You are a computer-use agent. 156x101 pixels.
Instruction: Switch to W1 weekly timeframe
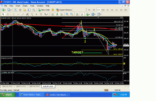tap(121, 10)
